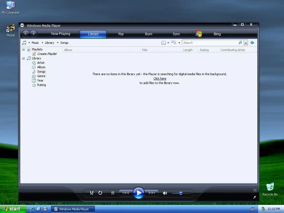Viewport: 284px width, 213px height.
Task: Open the My Computer desktop icon
Action: coord(11,7)
